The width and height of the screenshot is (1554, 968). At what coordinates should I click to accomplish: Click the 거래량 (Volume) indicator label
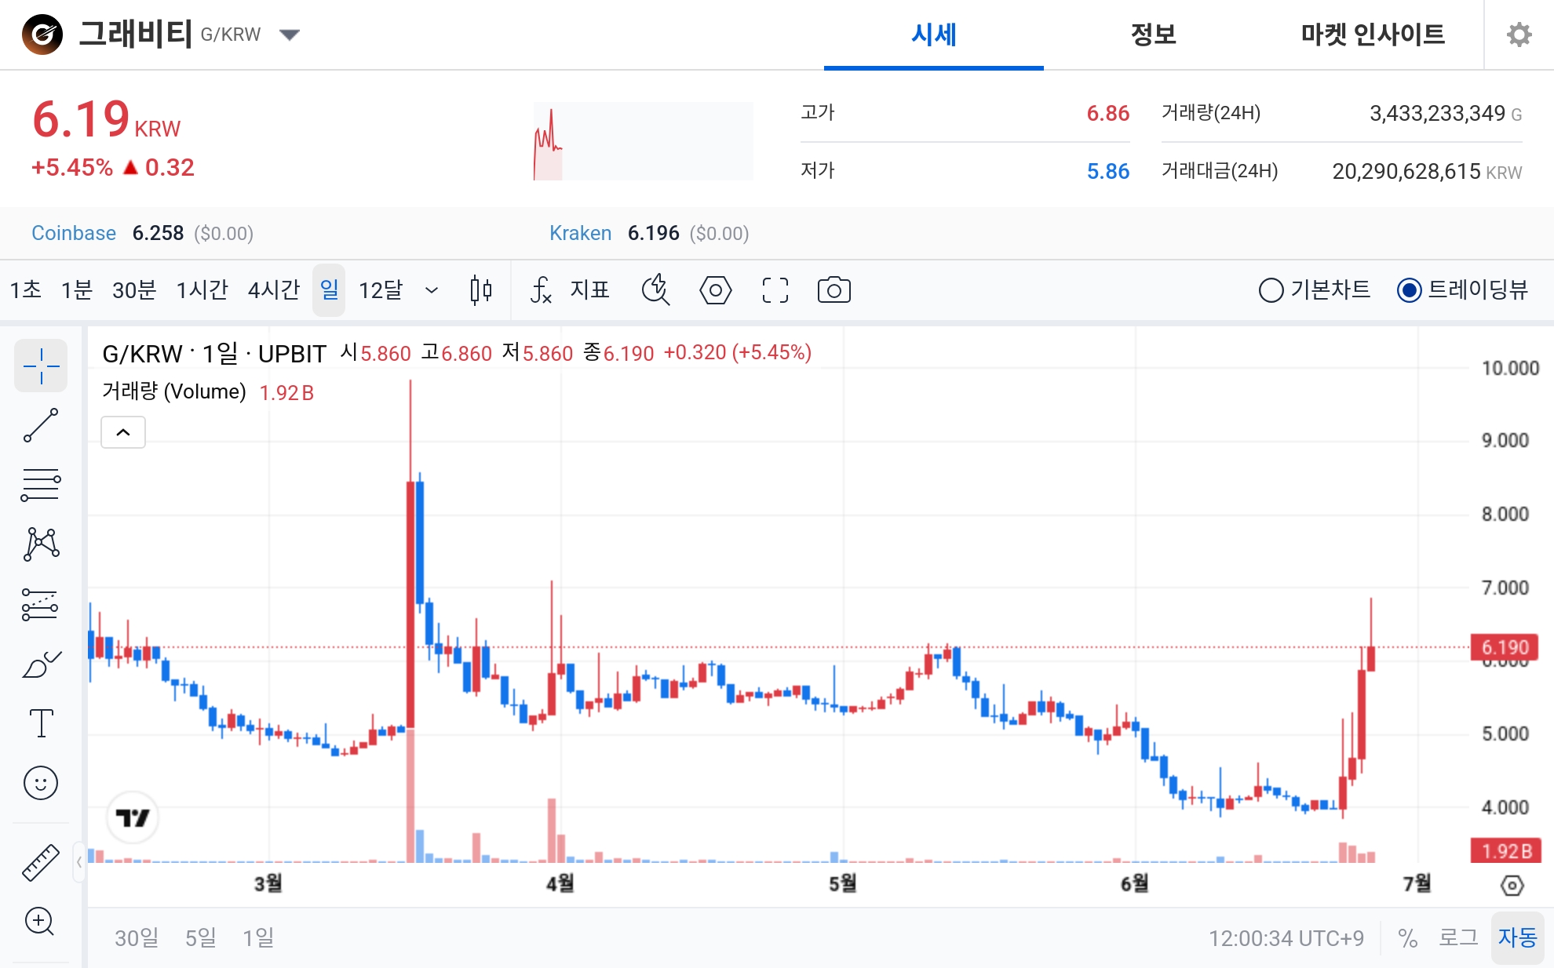174,391
